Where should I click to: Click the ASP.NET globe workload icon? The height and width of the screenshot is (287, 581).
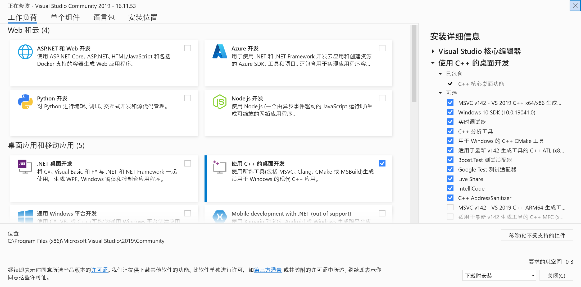pos(25,52)
